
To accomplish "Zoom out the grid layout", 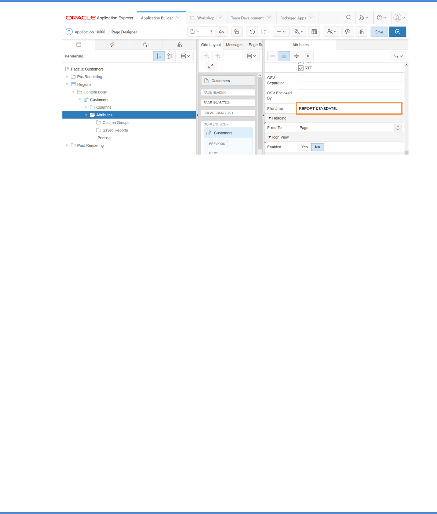I will [207, 56].
